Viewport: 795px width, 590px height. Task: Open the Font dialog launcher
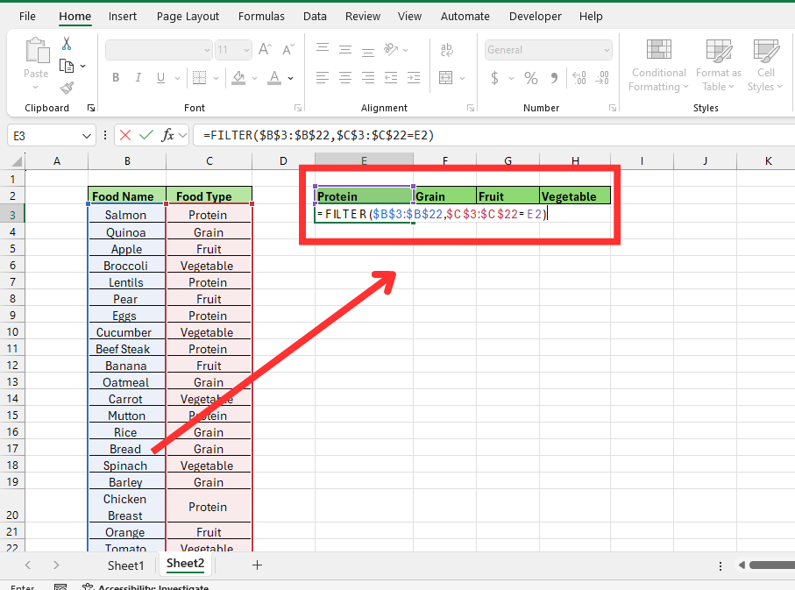298,108
